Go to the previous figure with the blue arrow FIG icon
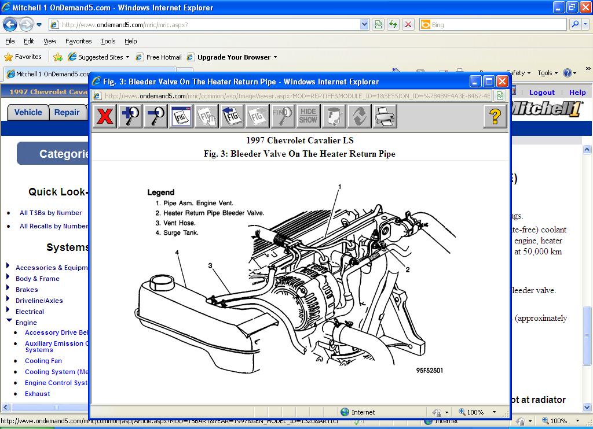593x429 pixels. pos(232,116)
